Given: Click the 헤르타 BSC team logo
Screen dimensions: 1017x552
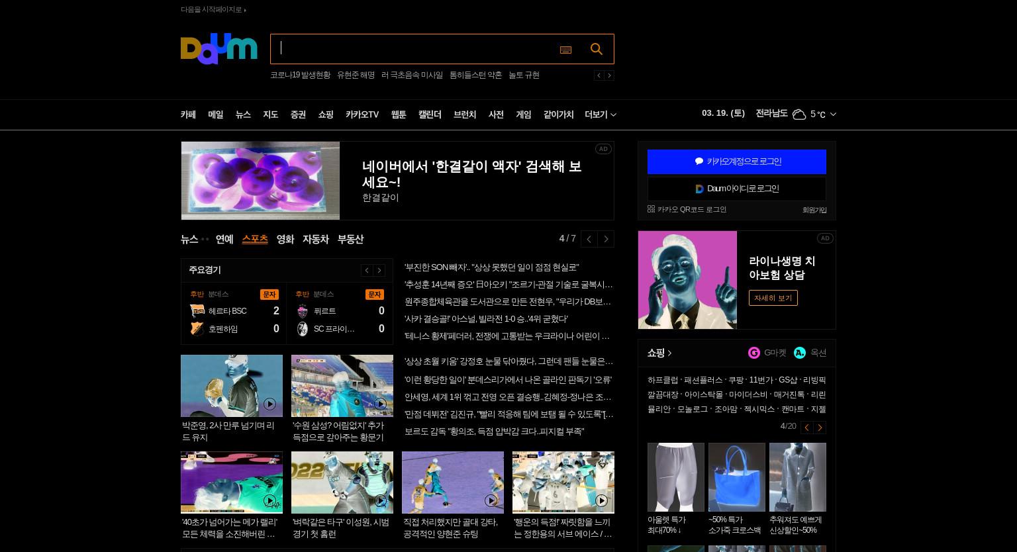Looking at the screenshot, I should pos(197,311).
